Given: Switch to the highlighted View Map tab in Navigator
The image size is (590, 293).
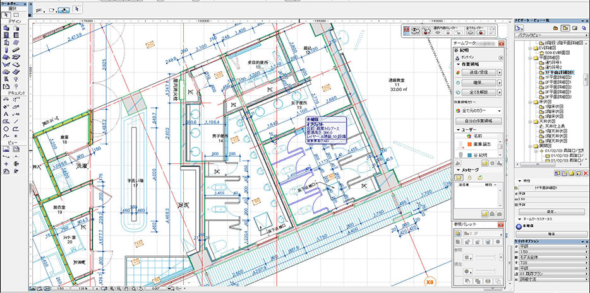Looking at the screenshot, I should click(565, 28).
